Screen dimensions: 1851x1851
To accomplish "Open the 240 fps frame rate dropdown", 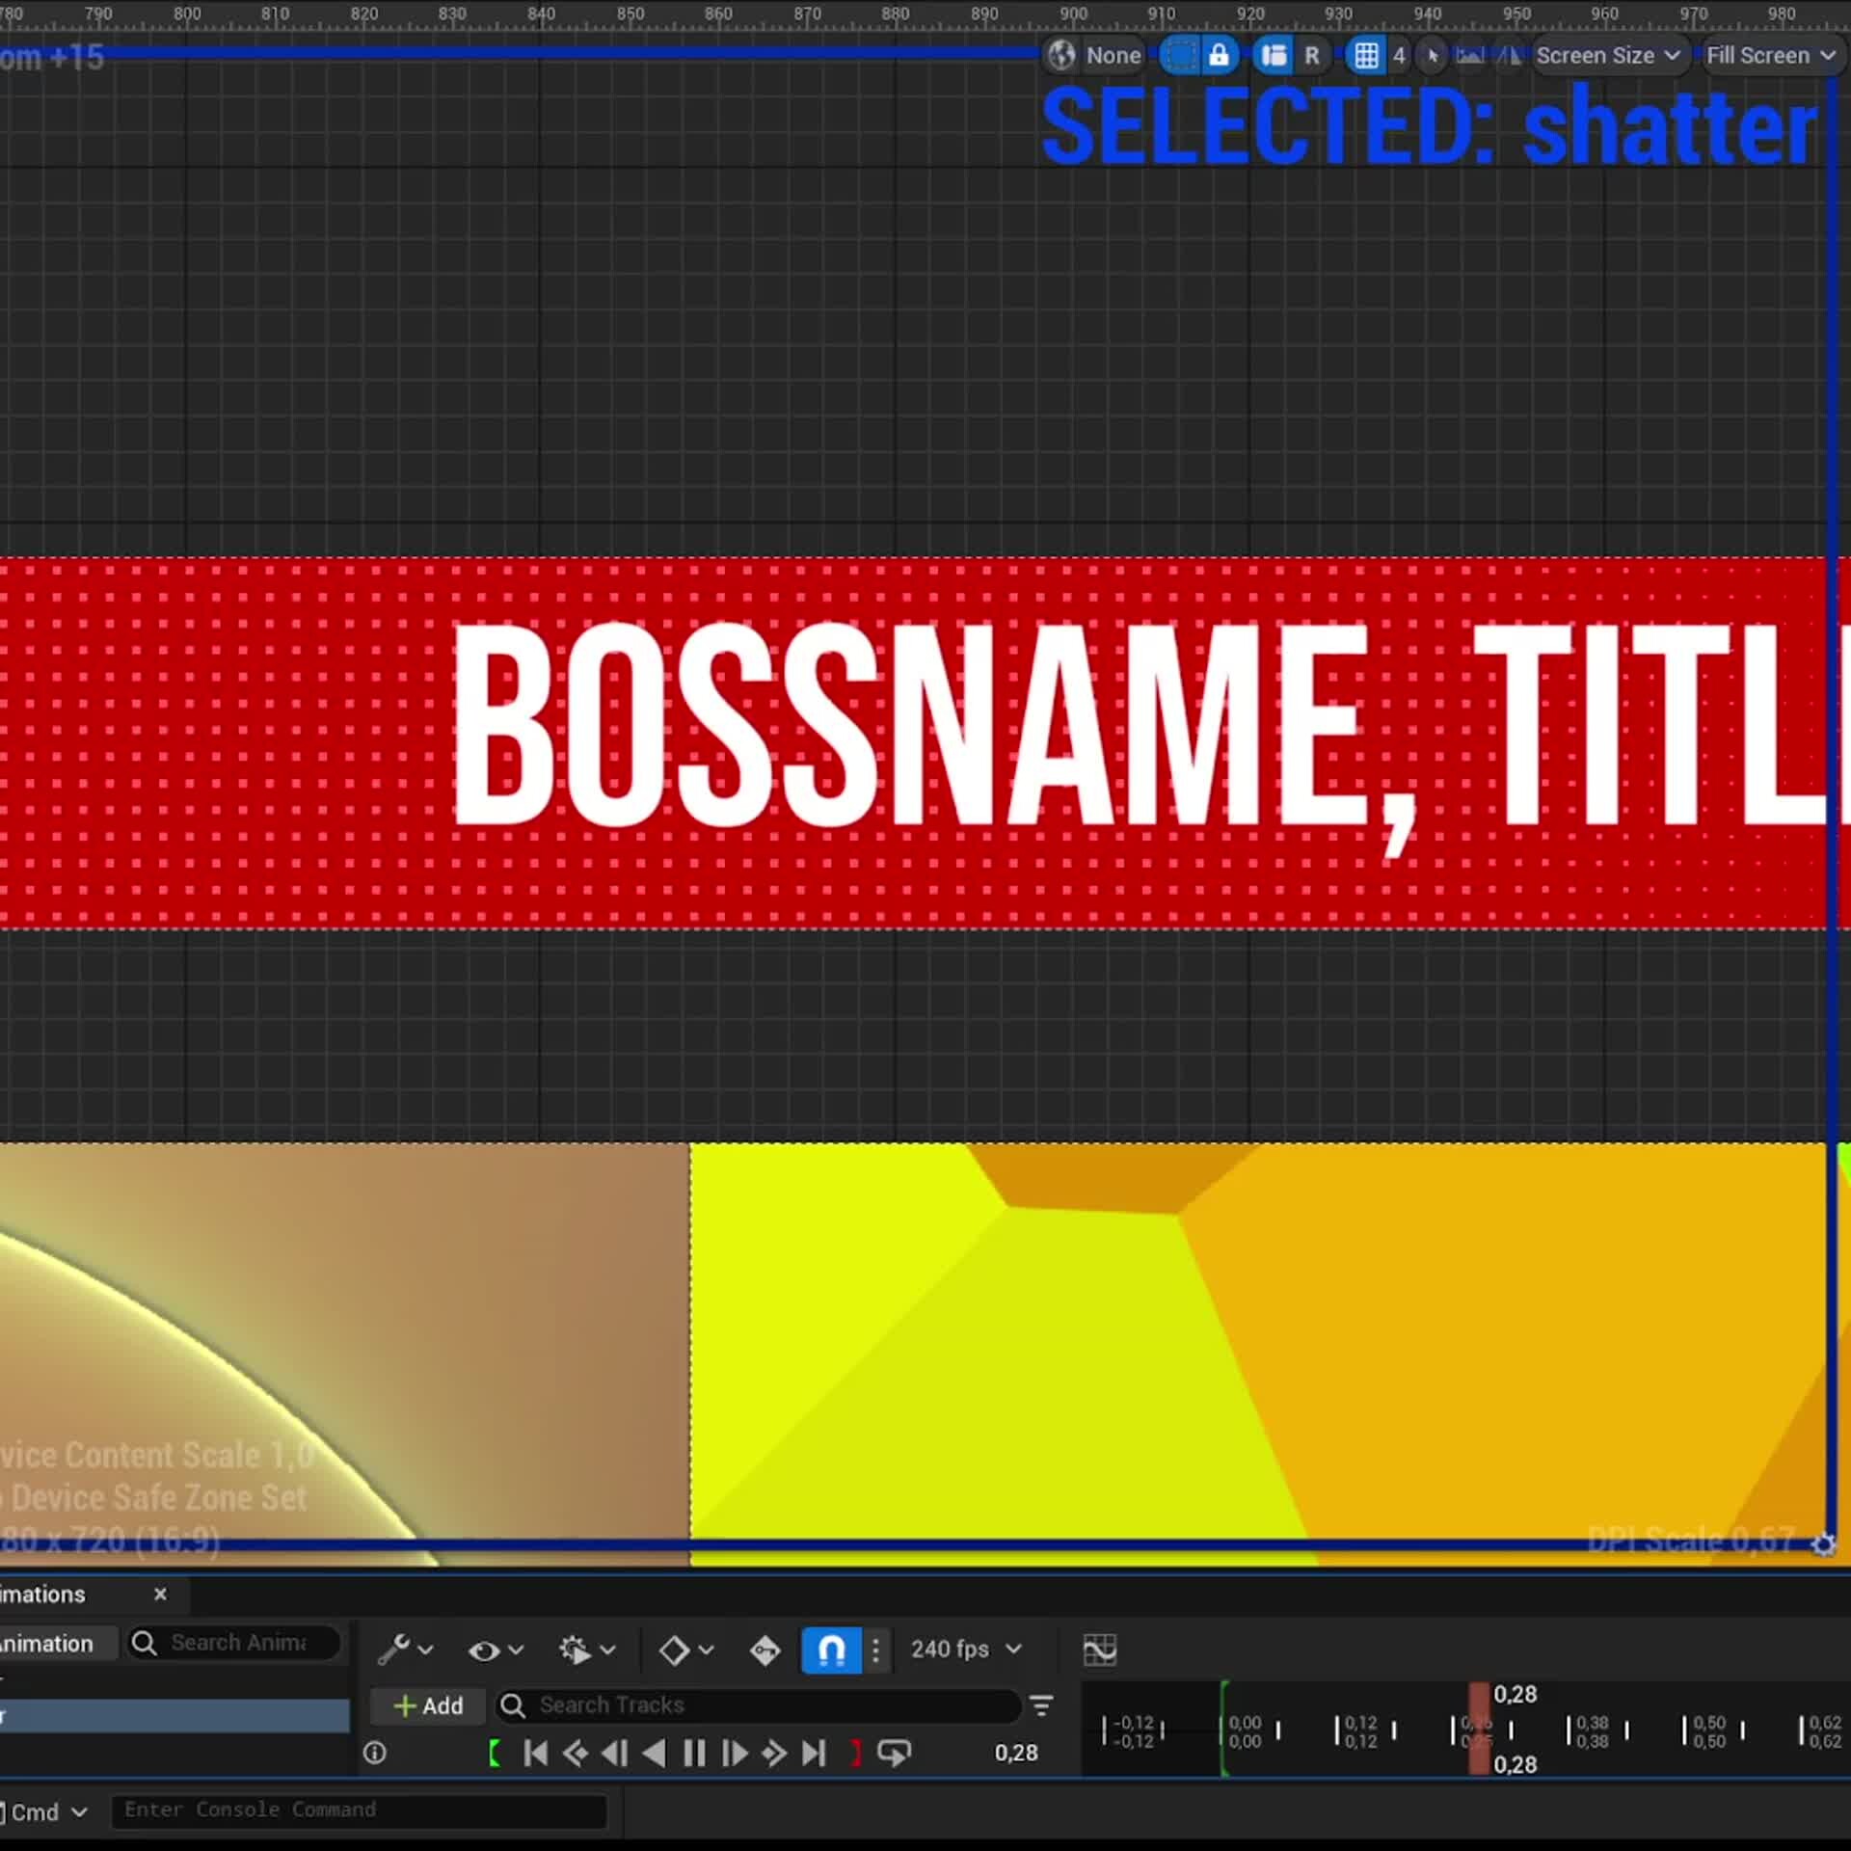I will (966, 1650).
